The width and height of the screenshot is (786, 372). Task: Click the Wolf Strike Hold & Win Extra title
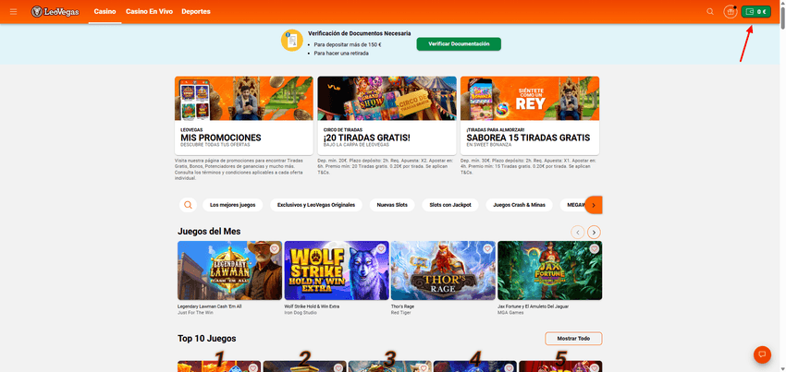click(312, 306)
